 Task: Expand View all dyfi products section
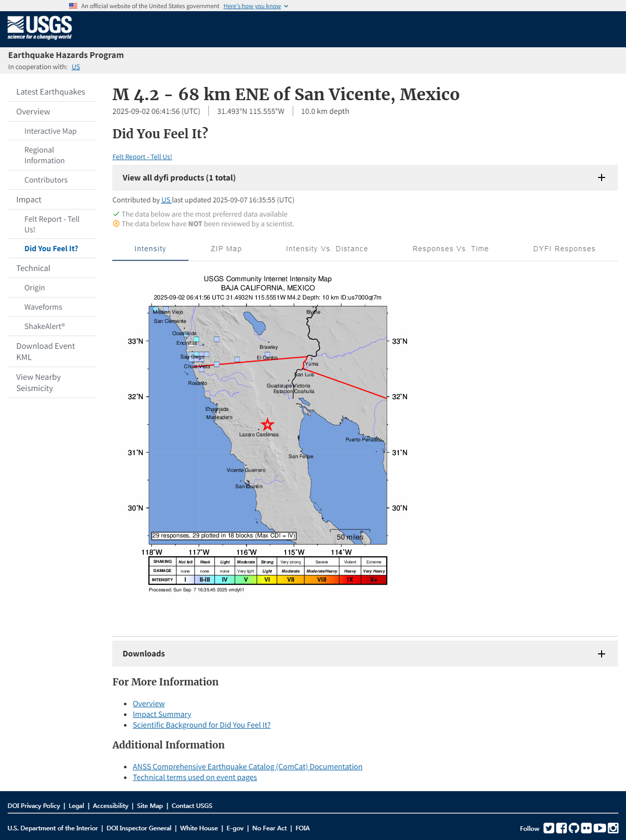pyautogui.click(x=365, y=177)
